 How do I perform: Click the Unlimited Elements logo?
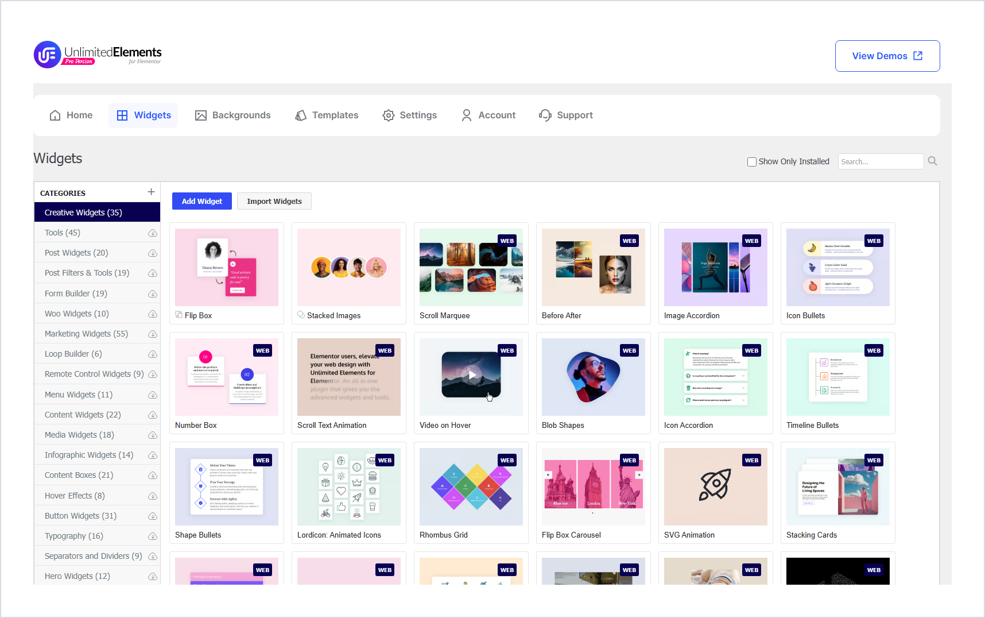coord(98,55)
